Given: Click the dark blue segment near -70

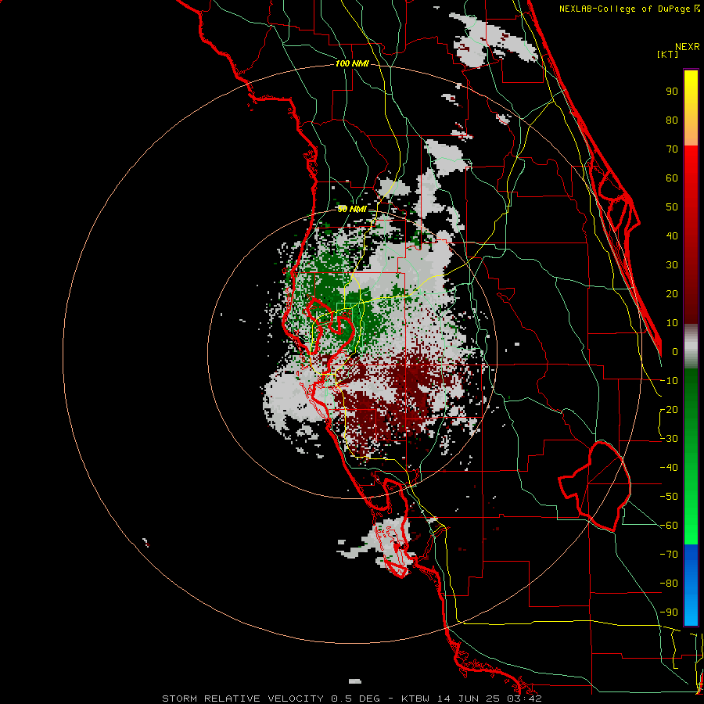Looking at the screenshot, I should coord(691,557).
